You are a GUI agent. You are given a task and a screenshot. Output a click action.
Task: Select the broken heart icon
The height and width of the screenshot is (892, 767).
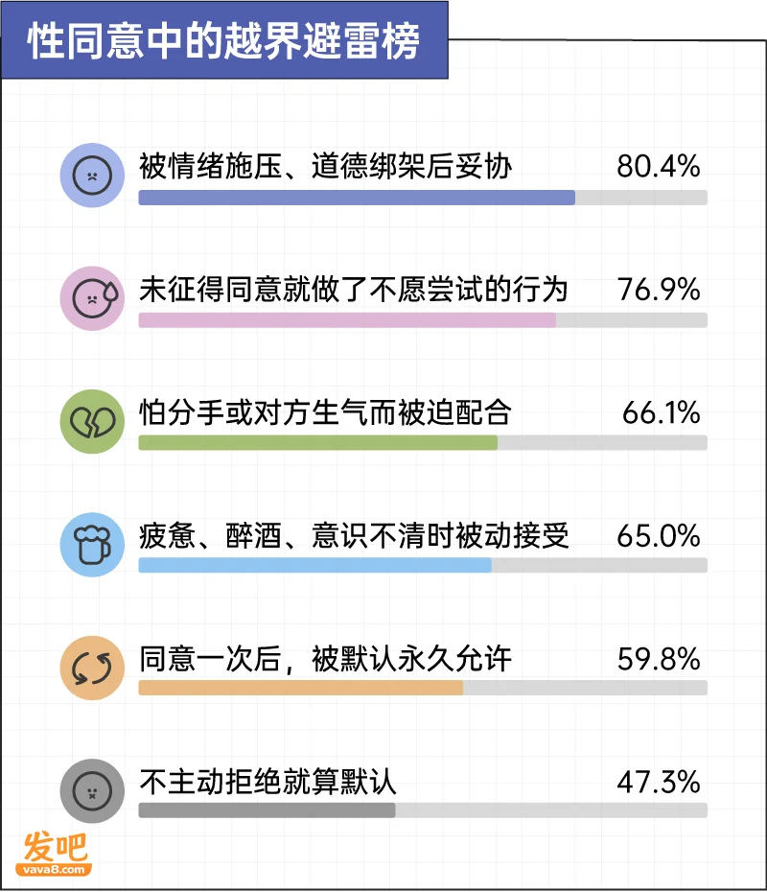(92, 421)
